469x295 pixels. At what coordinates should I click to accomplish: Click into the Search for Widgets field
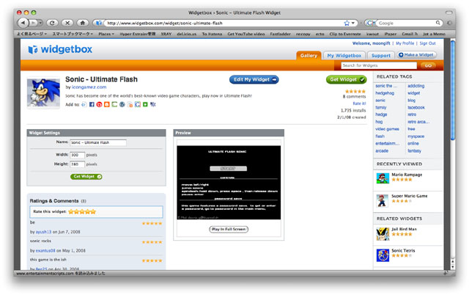click(379, 65)
